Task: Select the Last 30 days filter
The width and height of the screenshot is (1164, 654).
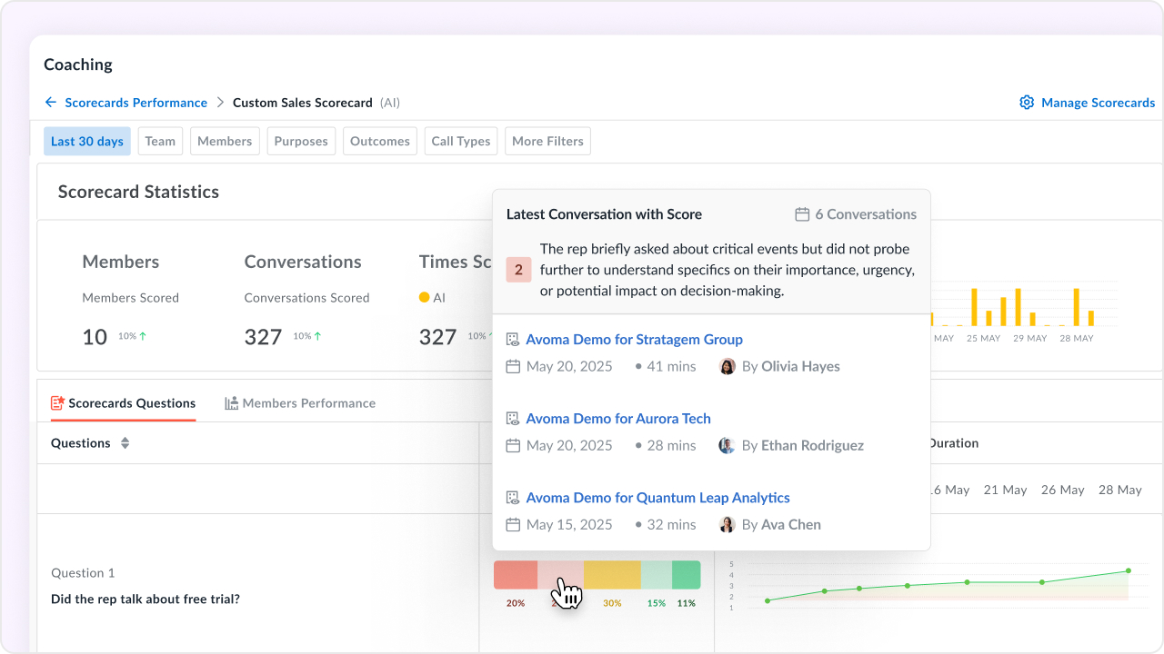Action: (x=87, y=142)
